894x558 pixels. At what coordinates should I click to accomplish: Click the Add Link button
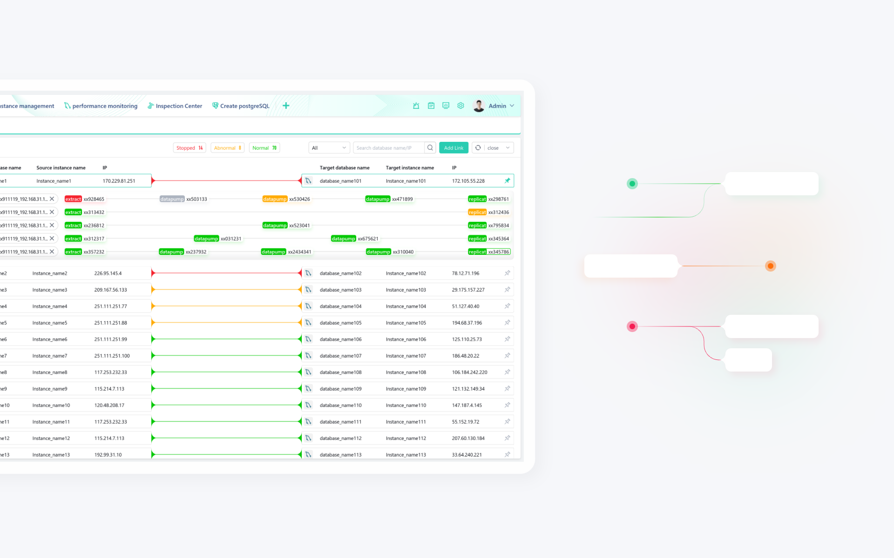pos(454,148)
